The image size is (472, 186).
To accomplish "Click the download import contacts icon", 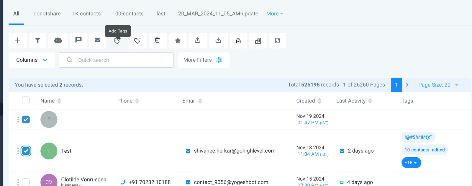I will coord(218,40).
